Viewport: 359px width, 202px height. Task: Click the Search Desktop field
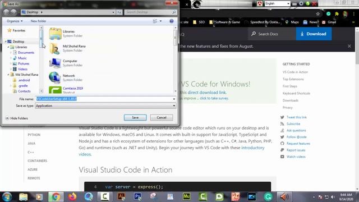tap(150, 12)
